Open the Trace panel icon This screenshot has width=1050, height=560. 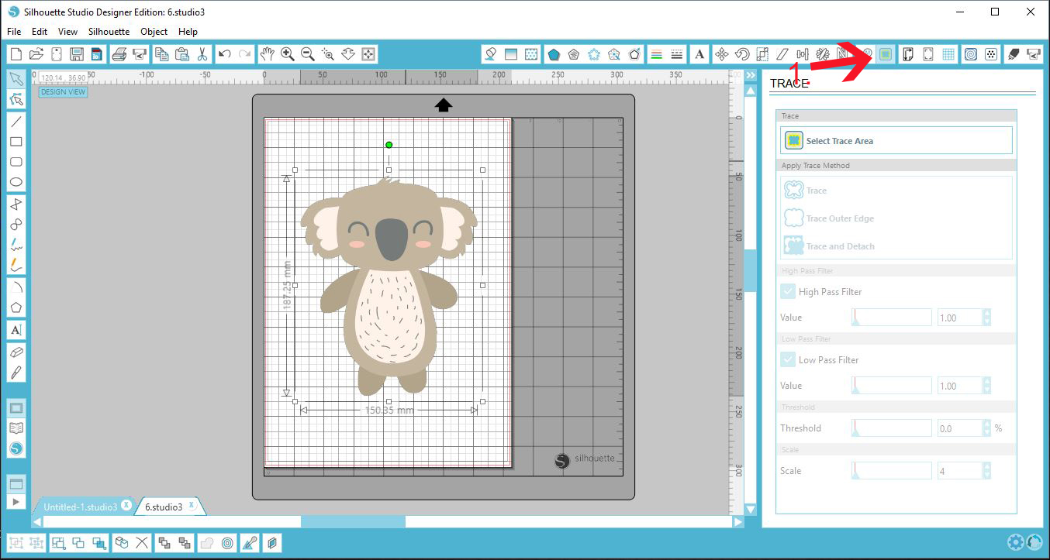click(x=886, y=53)
